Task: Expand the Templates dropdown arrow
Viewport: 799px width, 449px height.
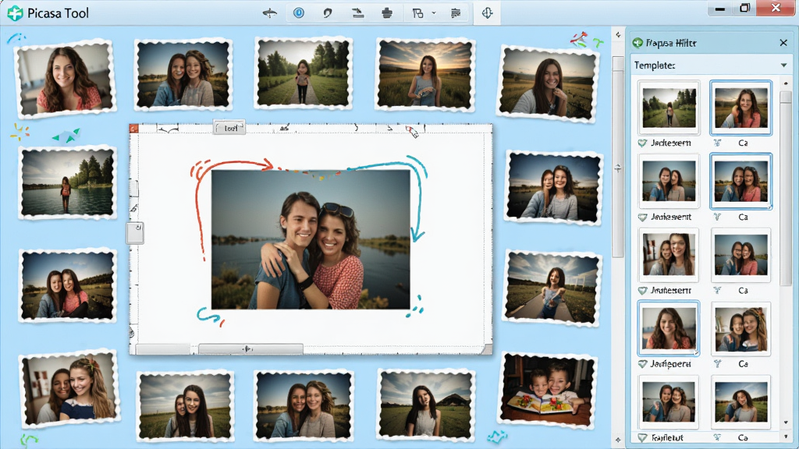Action: coord(783,65)
